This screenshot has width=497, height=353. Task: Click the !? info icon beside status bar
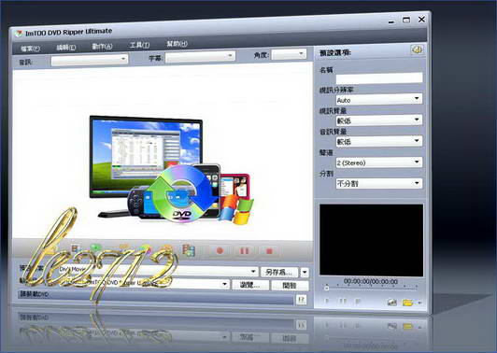click(301, 299)
